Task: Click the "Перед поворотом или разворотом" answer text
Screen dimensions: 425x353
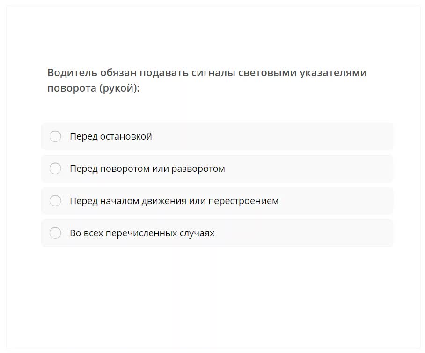Action: click(147, 169)
